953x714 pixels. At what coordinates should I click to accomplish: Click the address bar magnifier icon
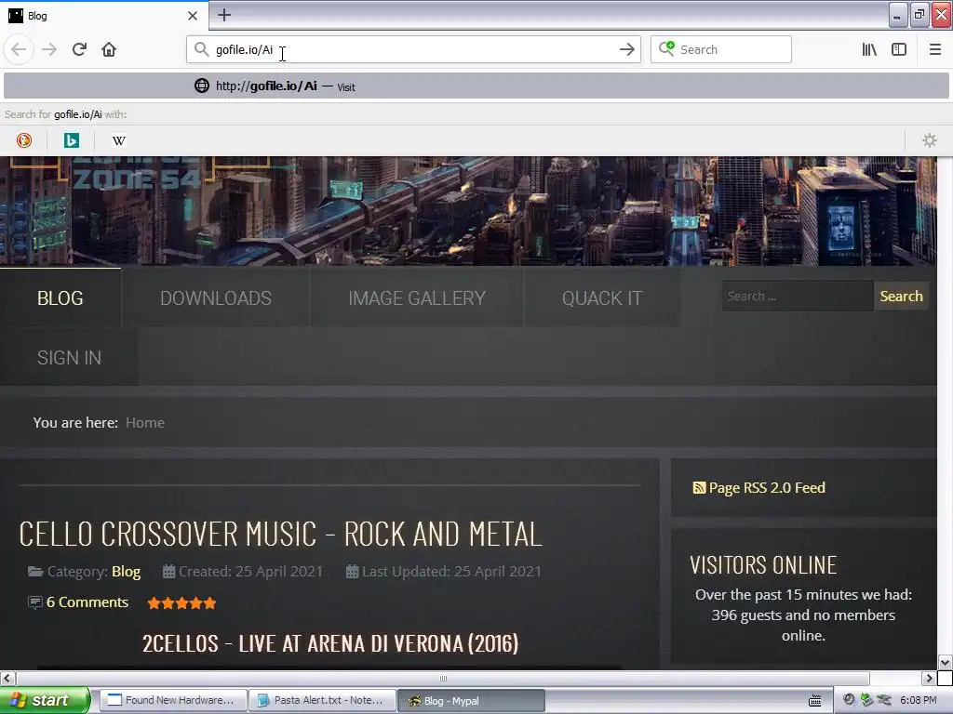(x=201, y=49)
